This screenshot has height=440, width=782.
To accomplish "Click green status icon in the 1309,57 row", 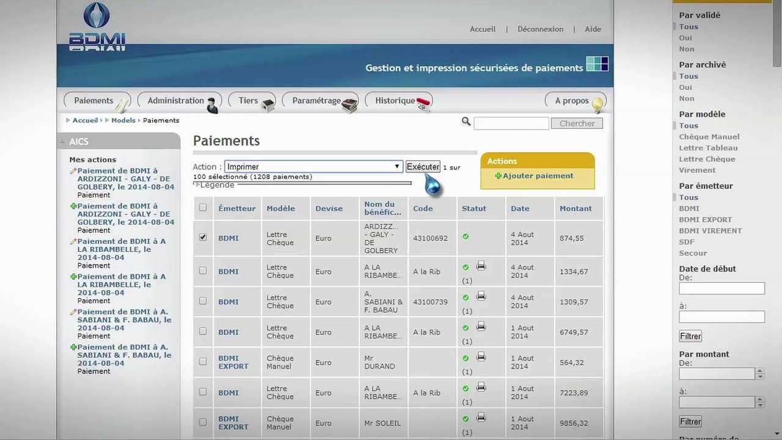I will tap(466, 298).
